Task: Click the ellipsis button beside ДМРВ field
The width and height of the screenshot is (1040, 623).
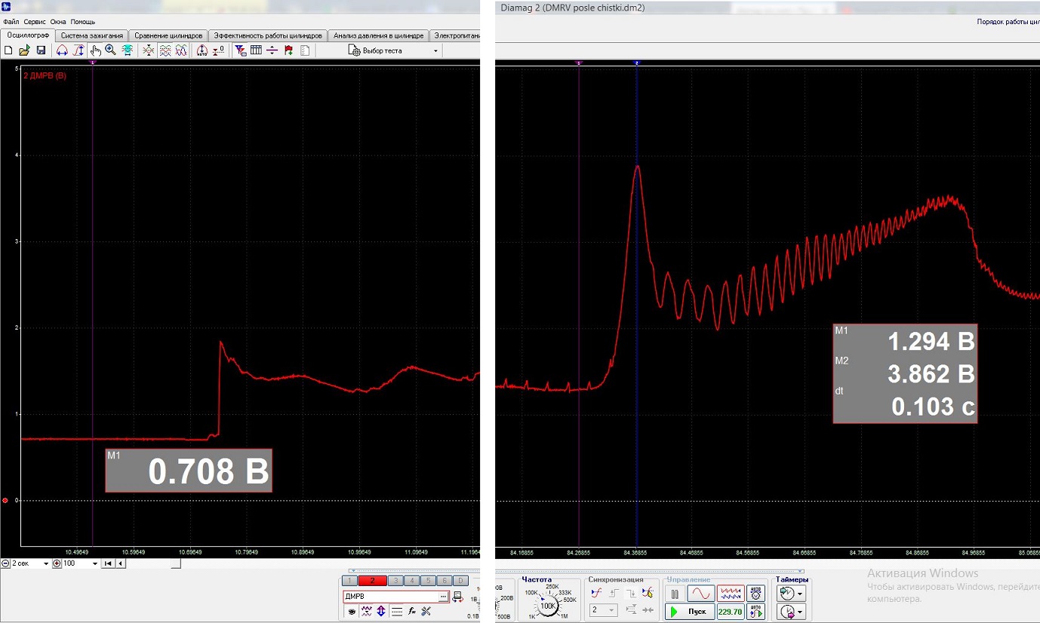Action: tap(444, 597)
